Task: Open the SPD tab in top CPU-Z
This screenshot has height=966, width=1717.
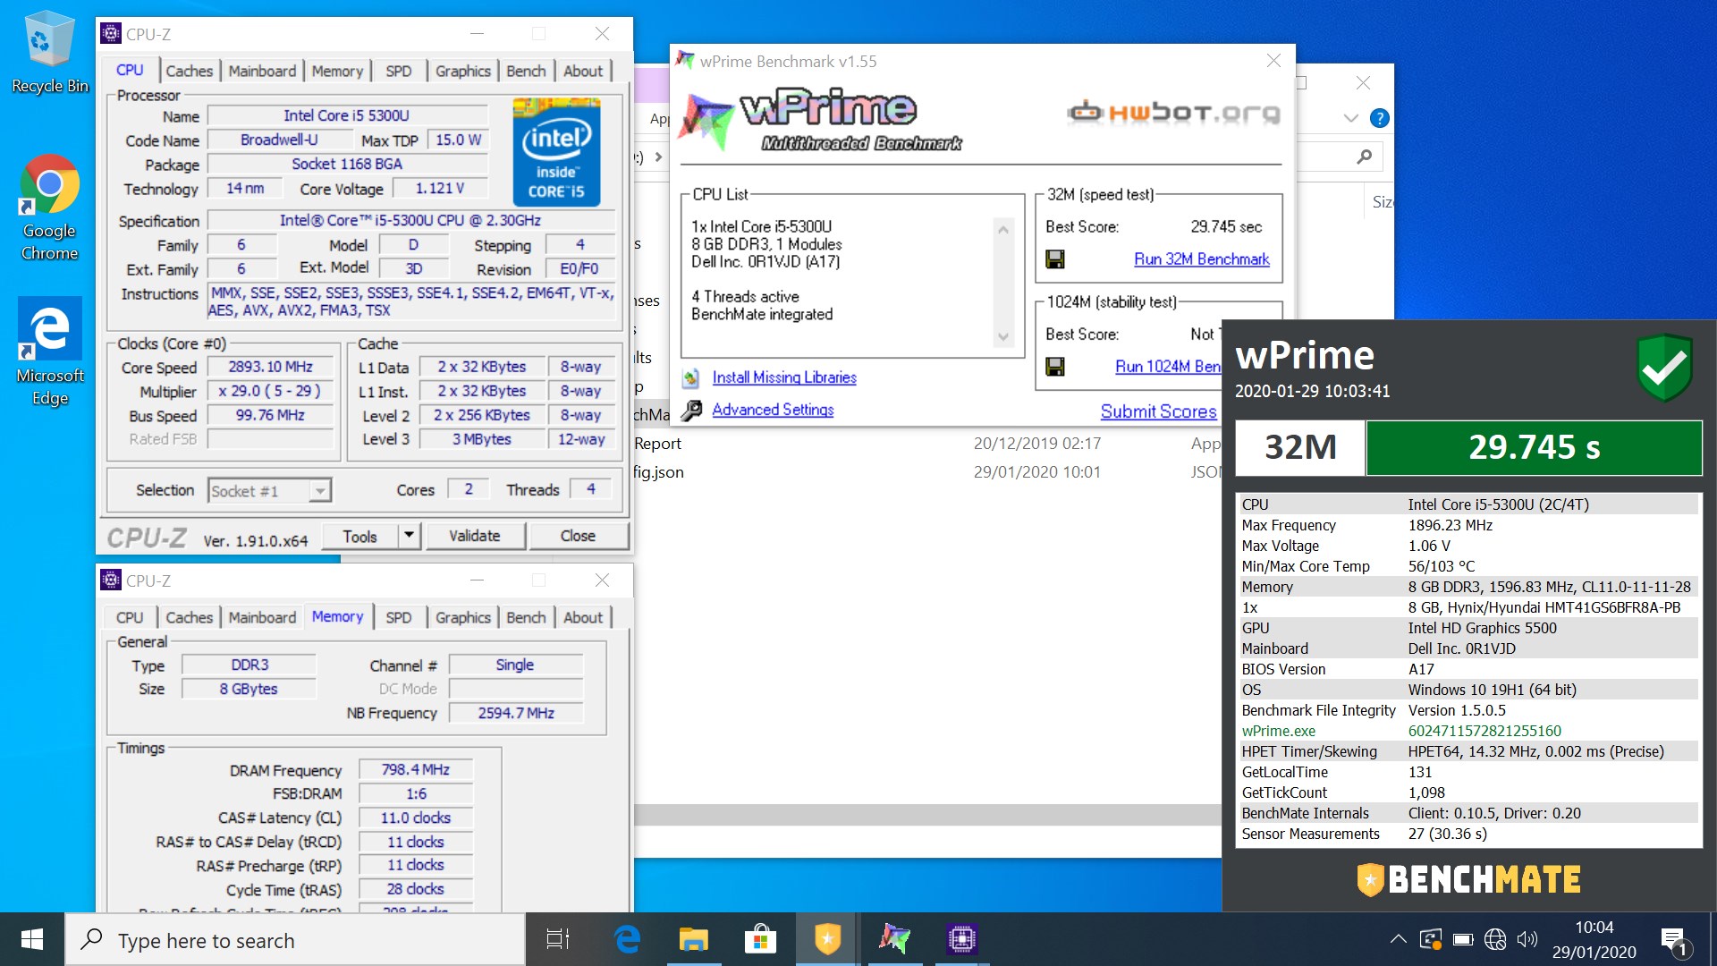Action: coord(399,71)
